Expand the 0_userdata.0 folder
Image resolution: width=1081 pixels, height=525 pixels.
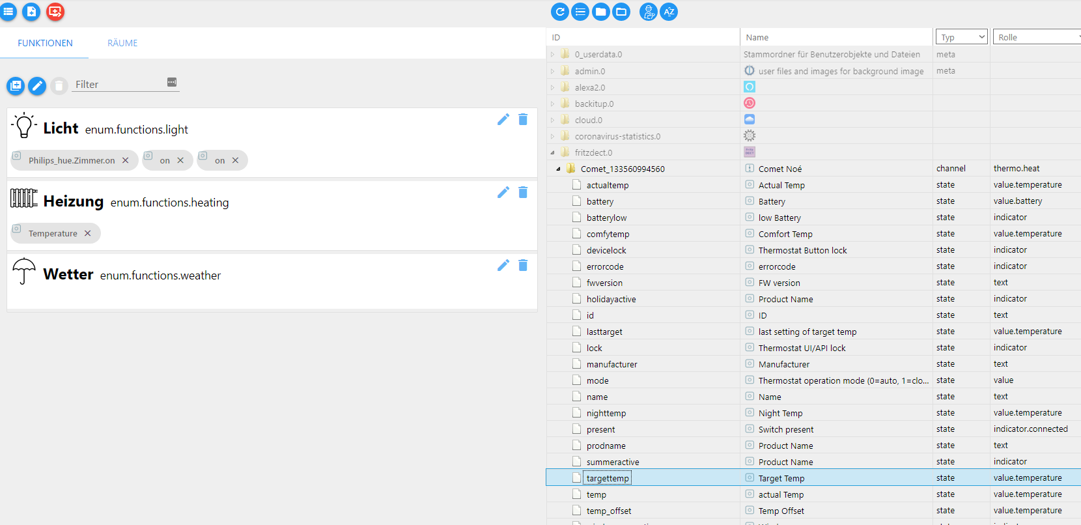(x=553, y=55)
